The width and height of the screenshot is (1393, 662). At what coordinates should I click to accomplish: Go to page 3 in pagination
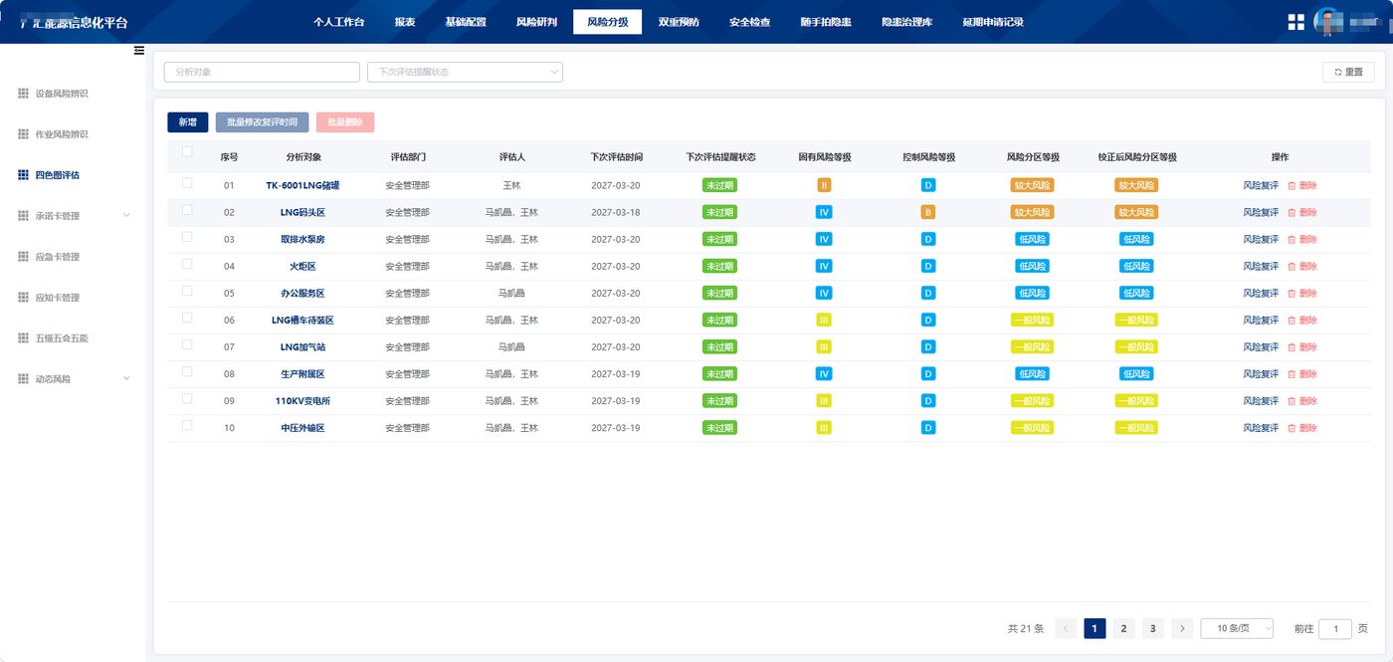pos(1152,628)
